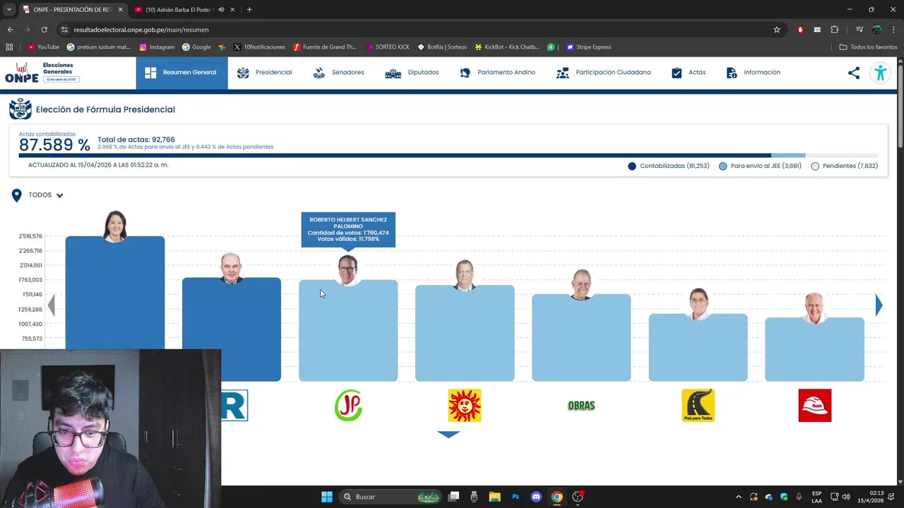Click the taskbar Buscar search box
The height and width of the screenshot is (508, 904).
coord(390,497)
